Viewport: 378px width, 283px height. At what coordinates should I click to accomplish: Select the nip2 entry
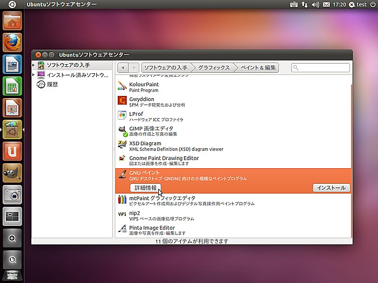(x=233, y=216)
